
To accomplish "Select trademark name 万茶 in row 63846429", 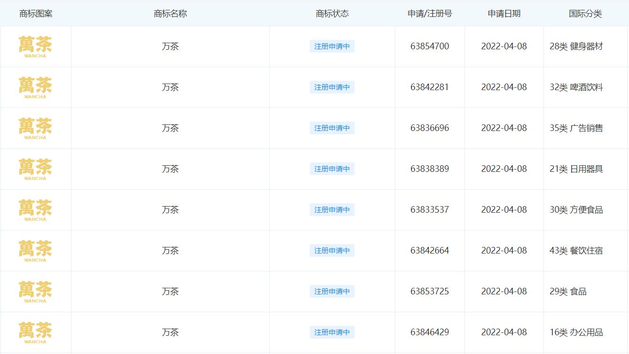I will pos(170,332).
